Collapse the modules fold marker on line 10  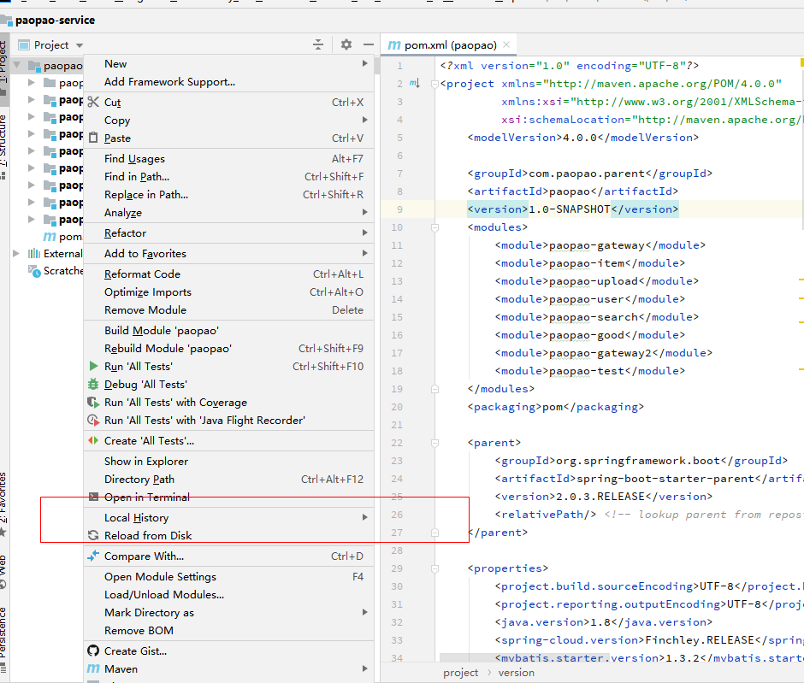tap(435, 227)
